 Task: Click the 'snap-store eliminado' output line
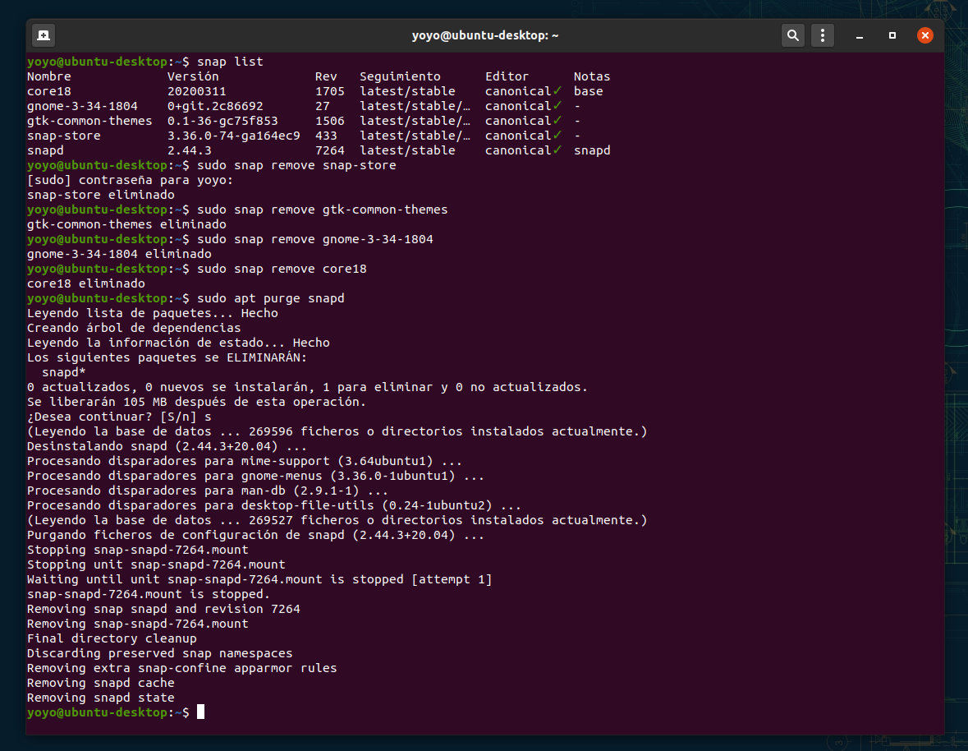101,195
